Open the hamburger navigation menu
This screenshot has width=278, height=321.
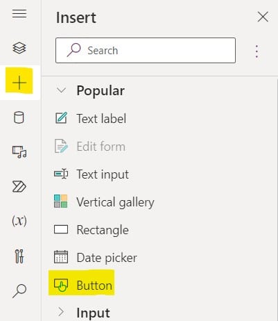coord(19,14)
